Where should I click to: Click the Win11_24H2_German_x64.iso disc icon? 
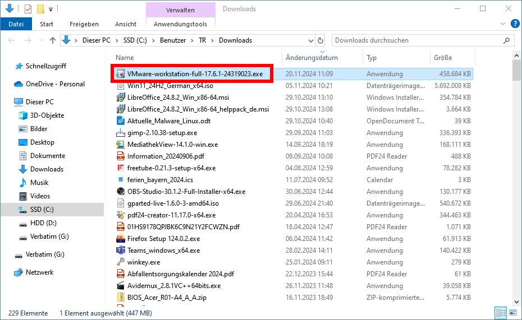[x=121, y=86]
